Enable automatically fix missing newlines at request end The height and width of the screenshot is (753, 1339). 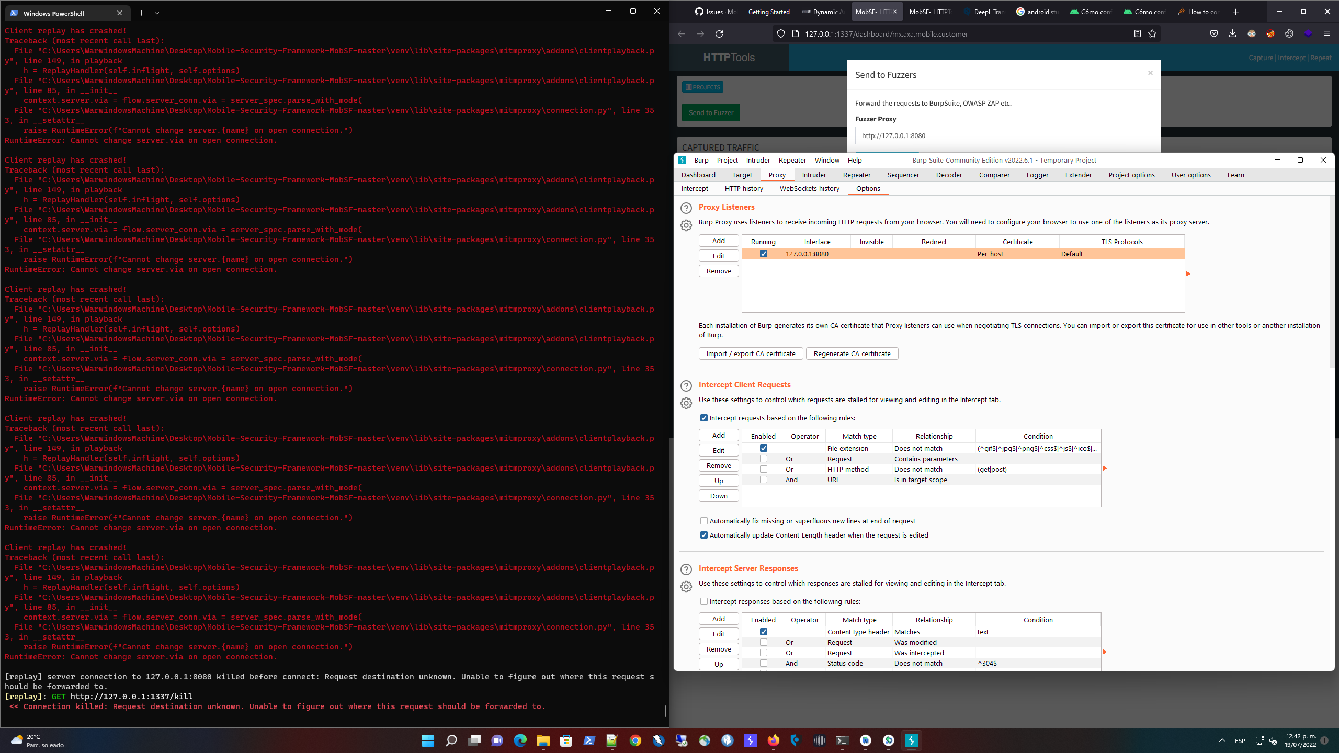pos(704,521)
